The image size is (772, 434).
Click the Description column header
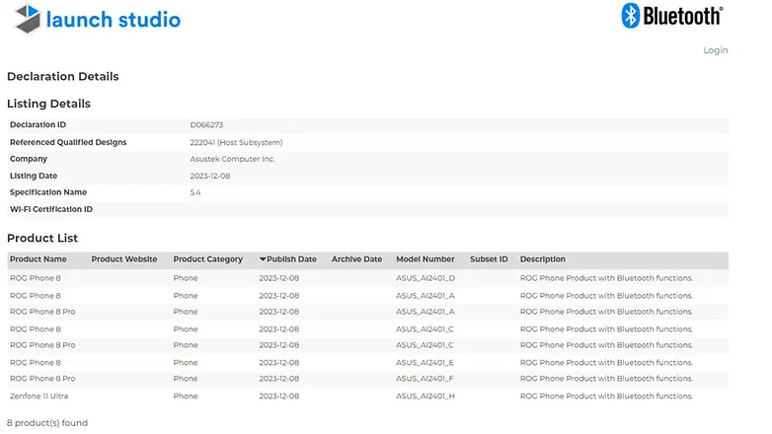tap(542, 259)
